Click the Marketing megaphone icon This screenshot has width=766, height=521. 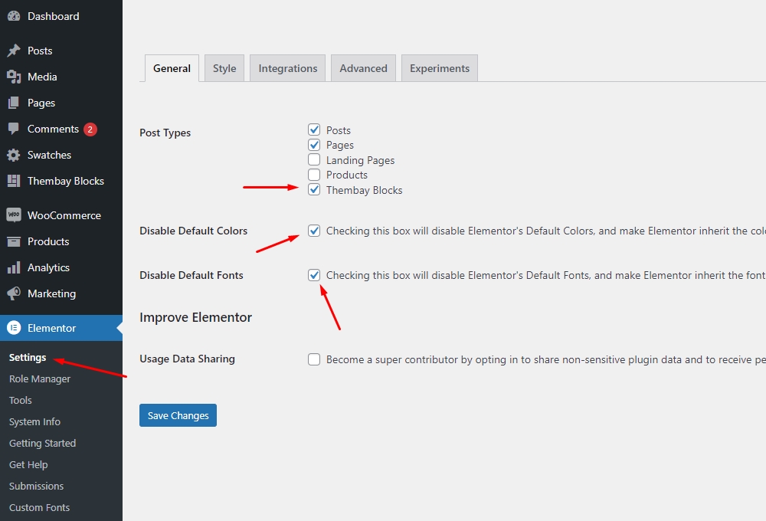point(14,293)
